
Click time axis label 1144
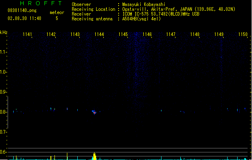[99, 34]
